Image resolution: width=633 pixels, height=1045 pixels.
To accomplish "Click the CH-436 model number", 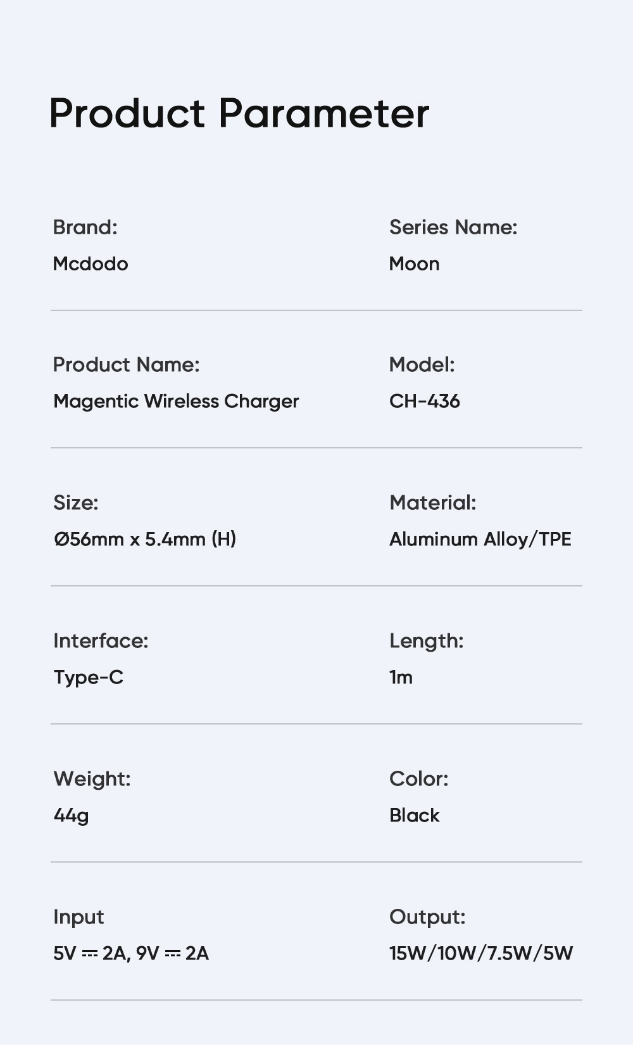I will (x=424, y=401).
